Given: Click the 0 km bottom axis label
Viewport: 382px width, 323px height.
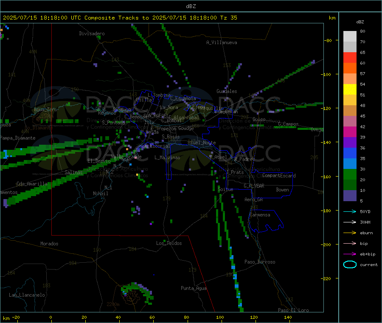Looking at the screenshot, I should point(51,317).
